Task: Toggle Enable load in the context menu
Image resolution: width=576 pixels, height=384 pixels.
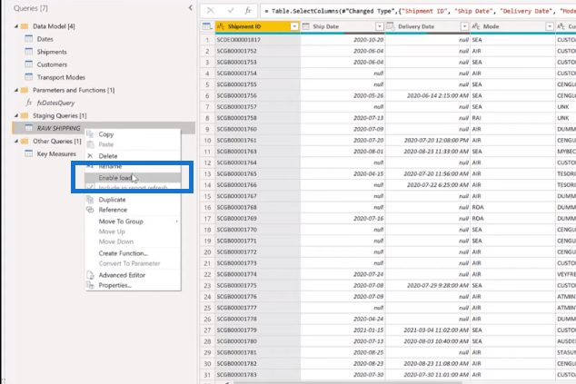Action: tap(114, 178)
